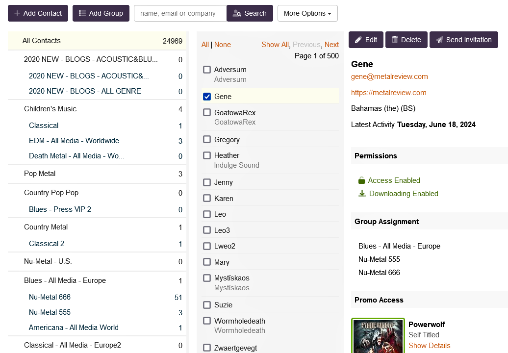Check the Mystískaos contact checkbox
Screen dimensions: 508x353
coord(207,278)
